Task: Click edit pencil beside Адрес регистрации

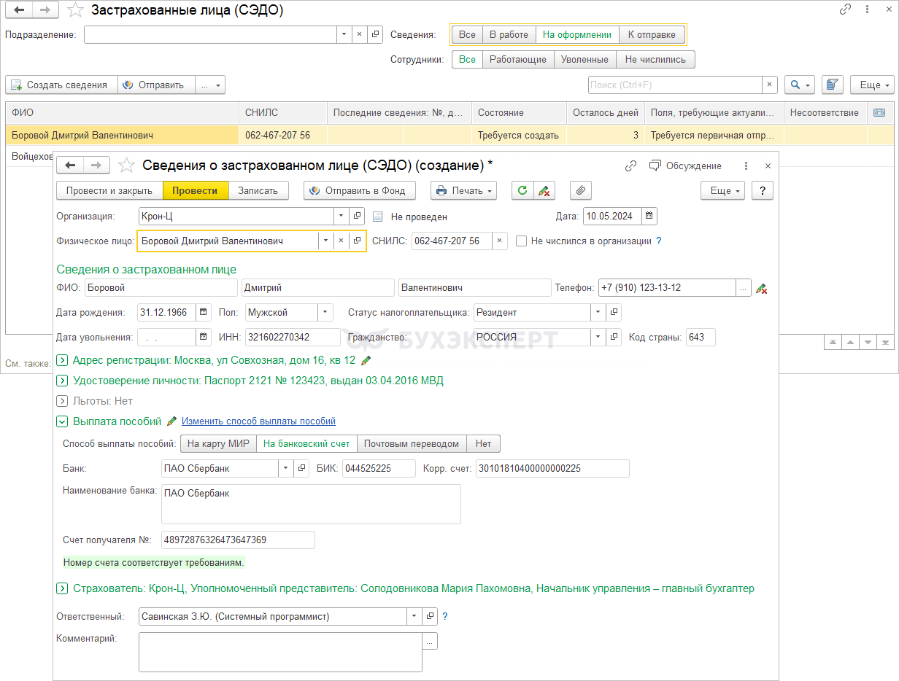Action: [x=366, y=360]
